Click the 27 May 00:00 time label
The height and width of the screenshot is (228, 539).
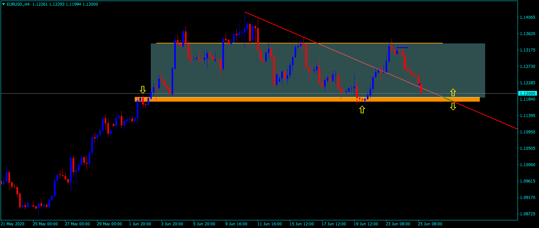(x=77, y=224)
